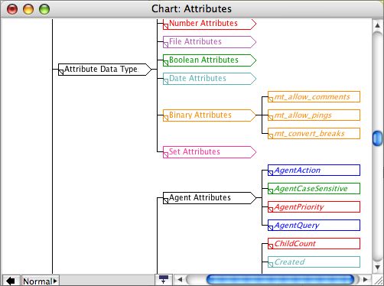The width and height of the screenshot is (384, 286).
Task: Select the Agent Attributes note
Action: [210, 198]
